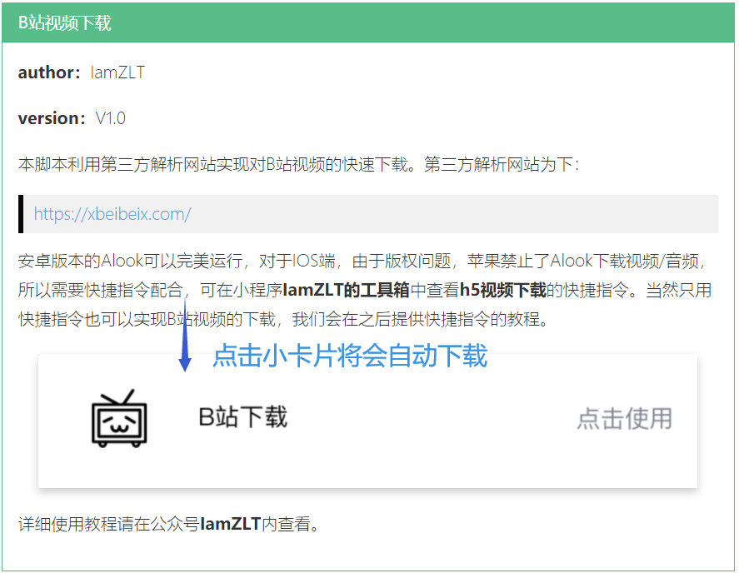The image size is (739, 573).
Task: Click the B站视频下载 header title
Action: (x=64, y=22)
